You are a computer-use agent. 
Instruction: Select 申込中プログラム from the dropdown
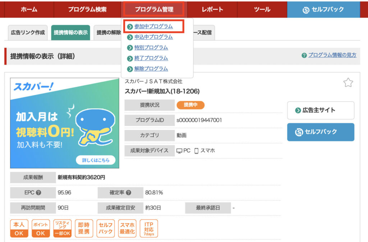[153, 37]
